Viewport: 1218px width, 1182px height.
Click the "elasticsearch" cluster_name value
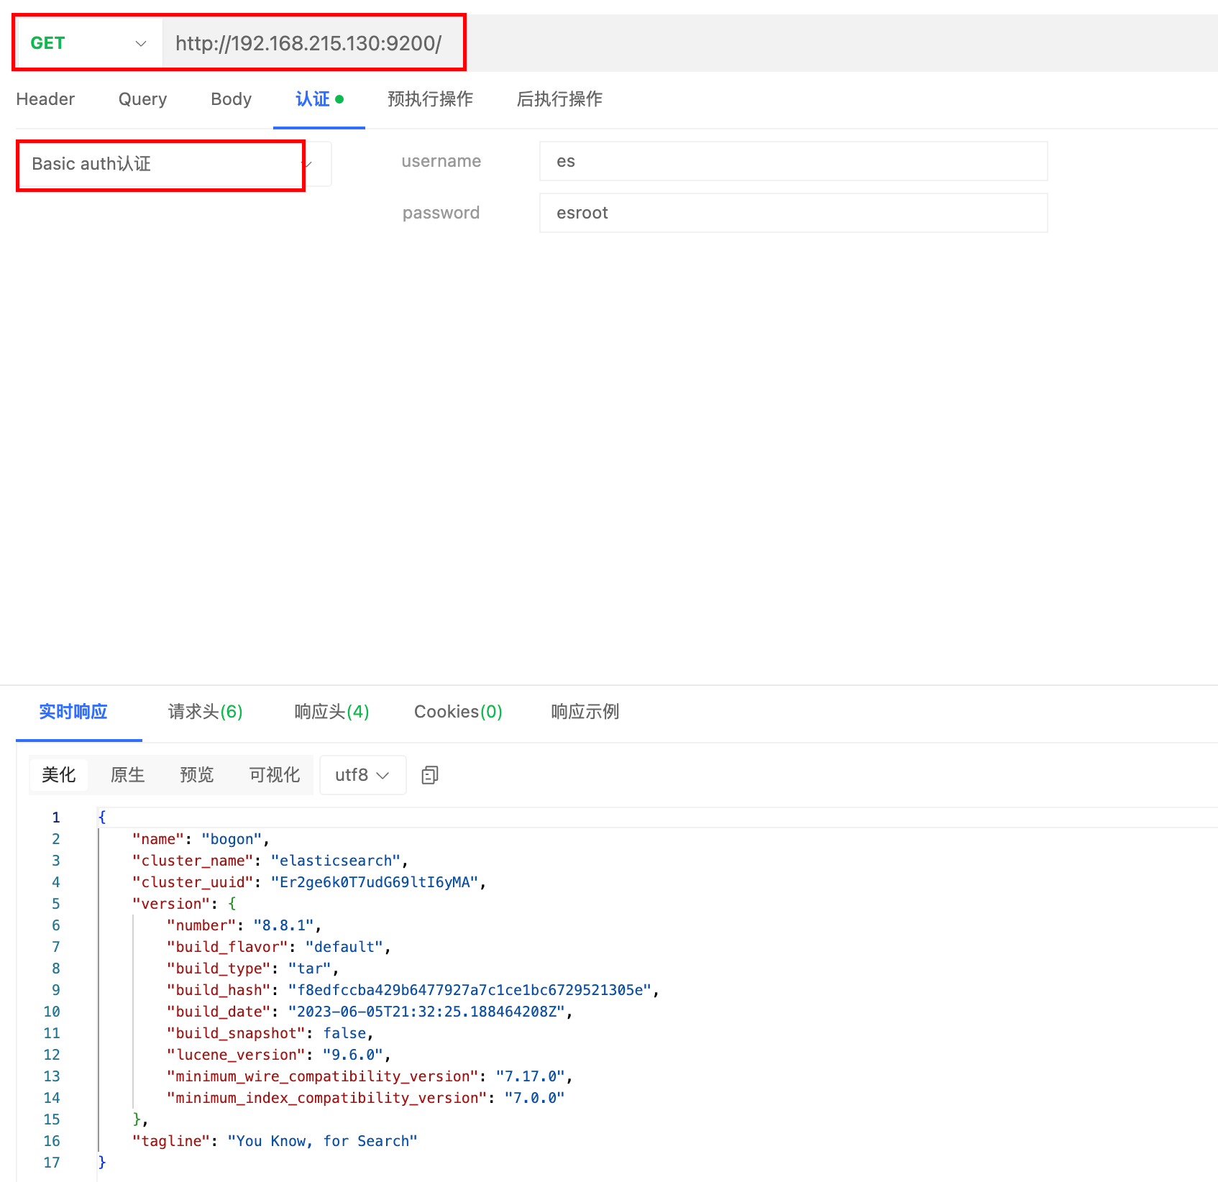click(x=336, y=861)
